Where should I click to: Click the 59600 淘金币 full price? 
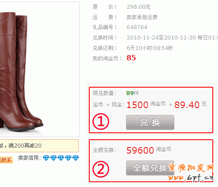149,150
